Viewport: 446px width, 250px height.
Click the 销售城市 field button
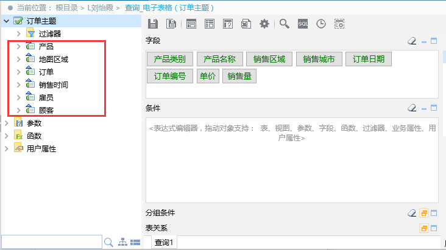(319, 59)
